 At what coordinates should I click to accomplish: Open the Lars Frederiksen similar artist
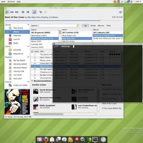pos(84,107)
